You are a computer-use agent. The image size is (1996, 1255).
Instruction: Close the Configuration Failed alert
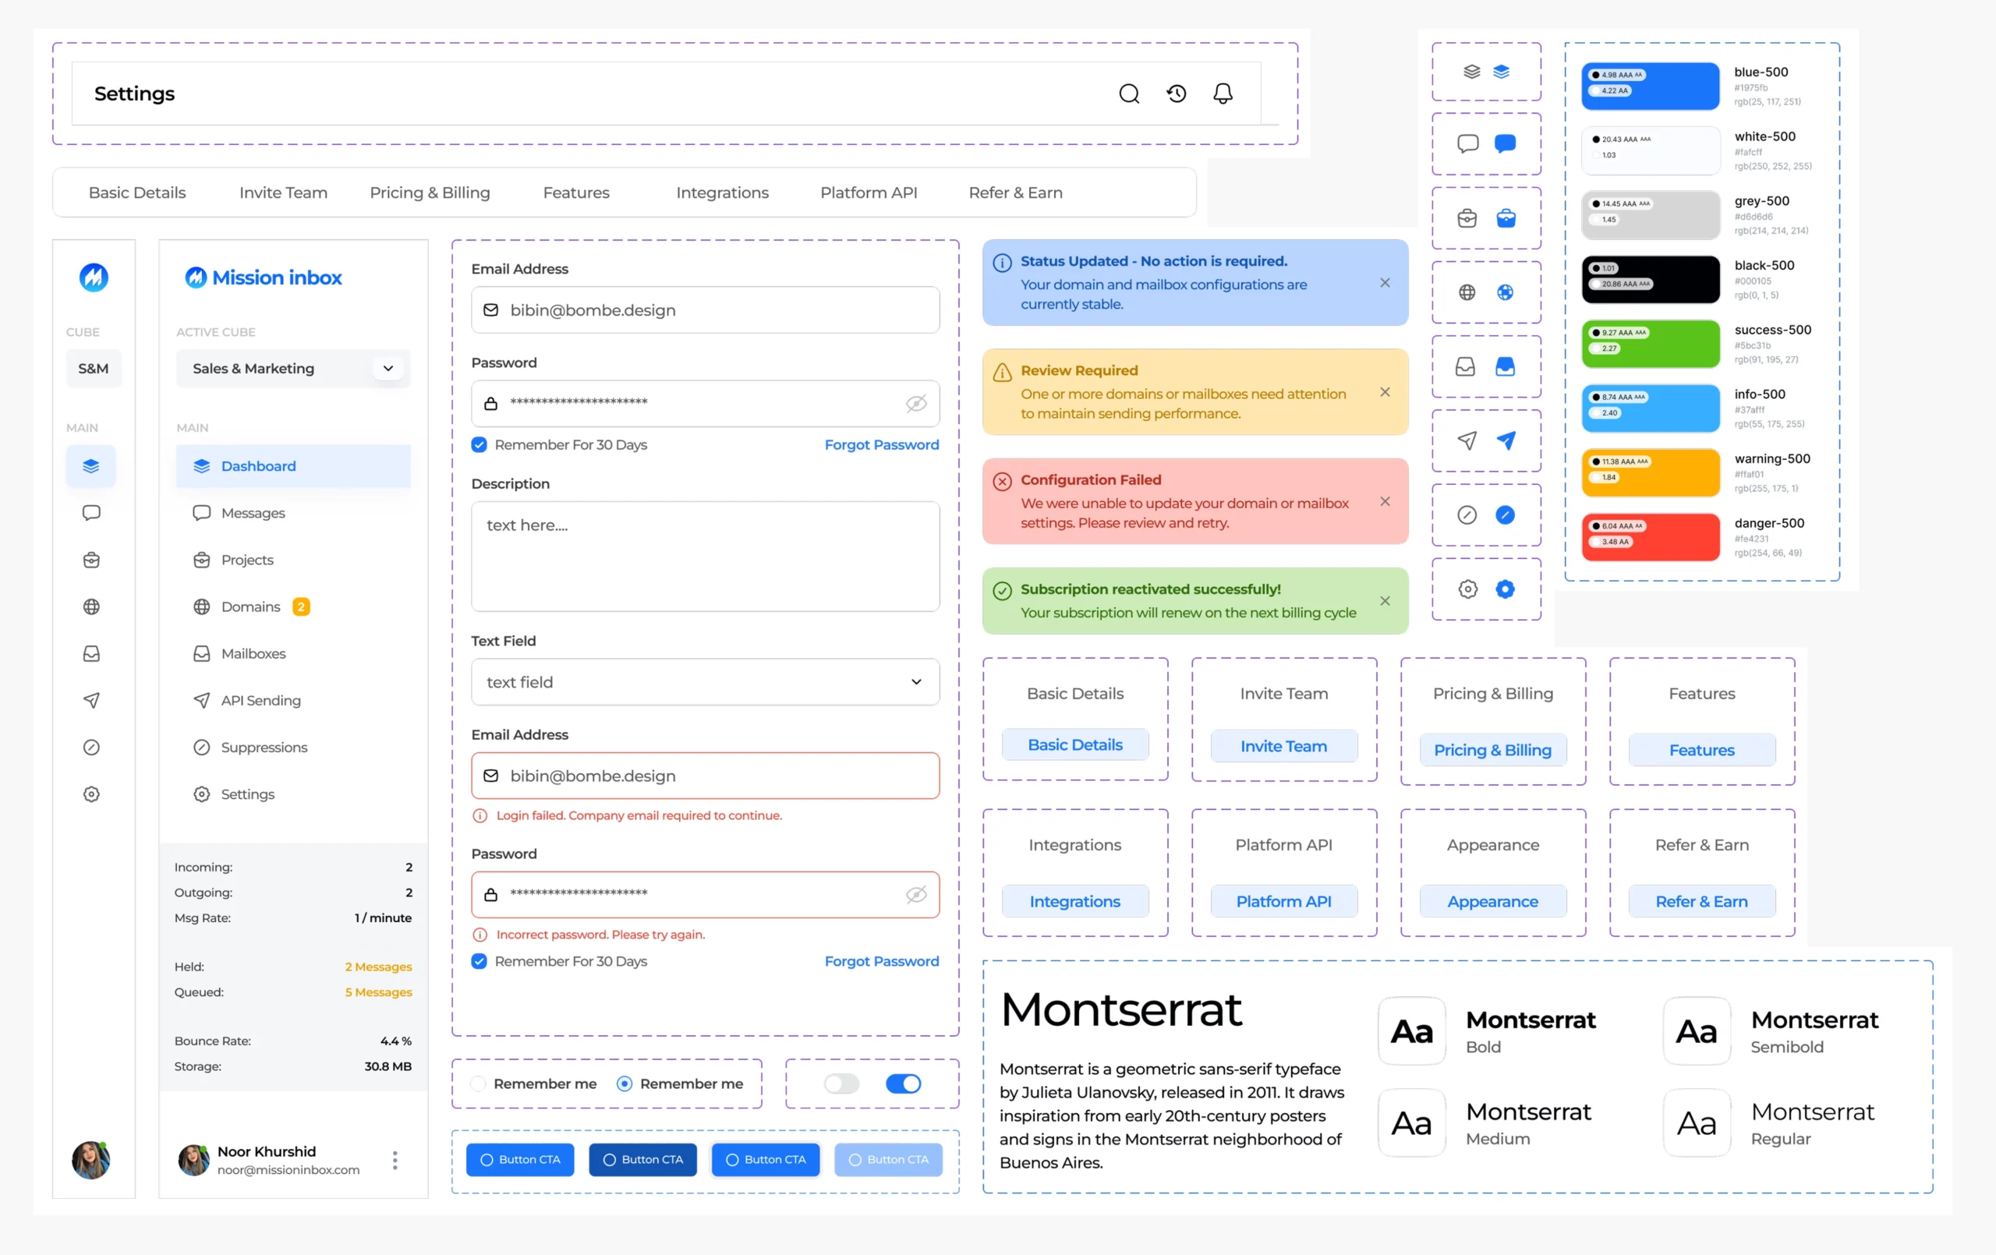[1384, 501]
